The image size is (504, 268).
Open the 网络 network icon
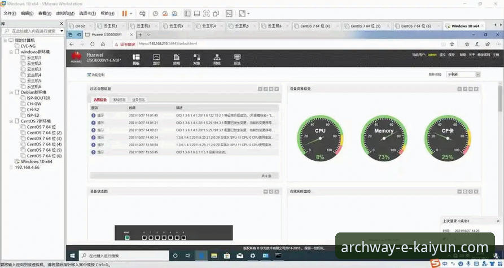point(217,59)
